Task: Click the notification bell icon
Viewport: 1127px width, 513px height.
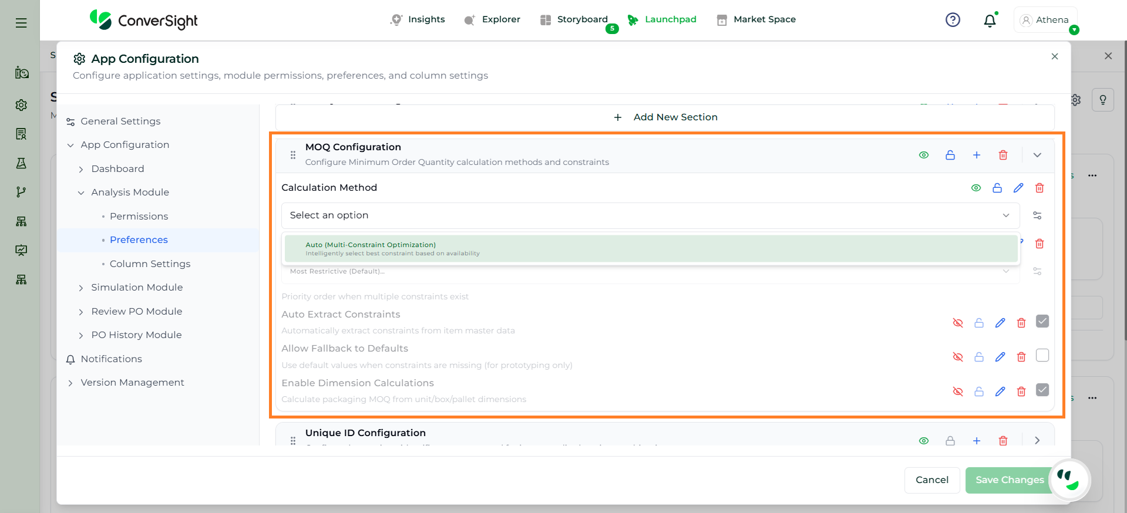Action: [x=990, y=21]
